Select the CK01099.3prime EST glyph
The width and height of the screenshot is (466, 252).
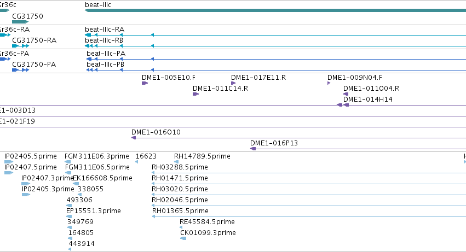pos(183,238)
